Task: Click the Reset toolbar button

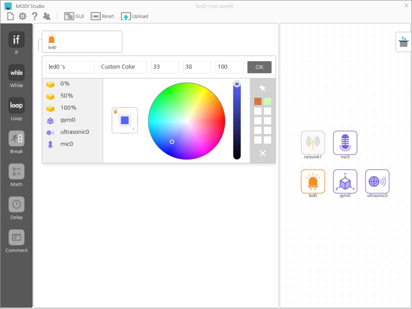Action: [x=102, y=16]
